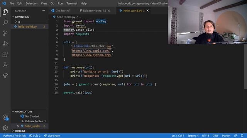Switch to the Get Started tab
Image resolution: width=247 pixels, height=138 pixels.
(x=63, y=11)
